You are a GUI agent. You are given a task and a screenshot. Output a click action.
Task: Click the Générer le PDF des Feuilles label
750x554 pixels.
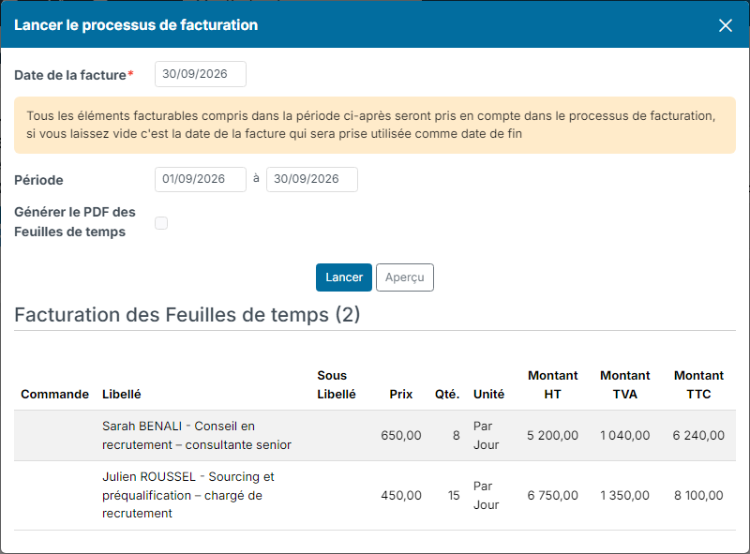click(x=75, y=222)
